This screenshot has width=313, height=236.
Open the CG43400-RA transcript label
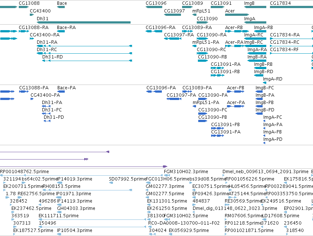[x=45, y=35]
